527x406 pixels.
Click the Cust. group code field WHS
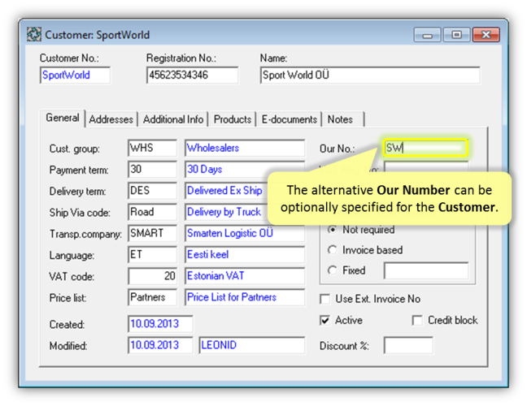152,148
